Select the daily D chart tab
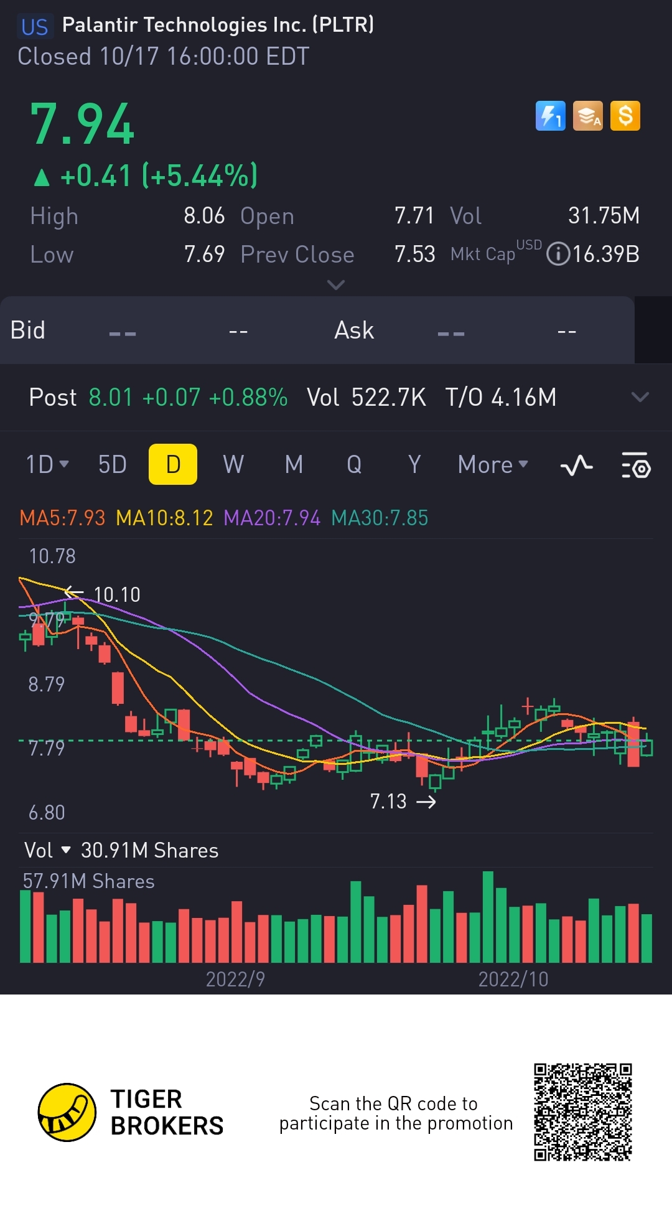Viewport: 672px width, 1231px height. [173, 464]
